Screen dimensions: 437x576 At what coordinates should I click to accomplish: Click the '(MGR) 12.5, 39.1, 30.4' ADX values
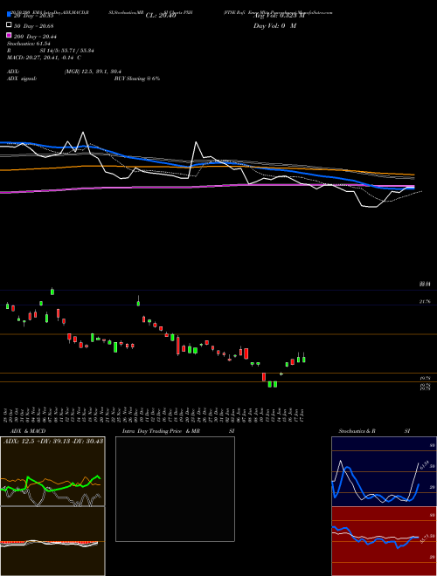point(93,72)
